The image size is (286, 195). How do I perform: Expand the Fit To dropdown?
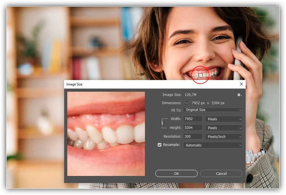213,110
